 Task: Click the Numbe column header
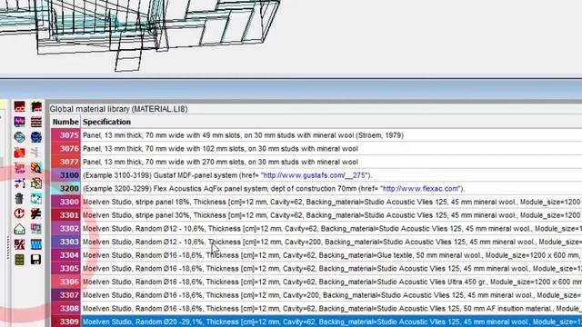[65, 122]
